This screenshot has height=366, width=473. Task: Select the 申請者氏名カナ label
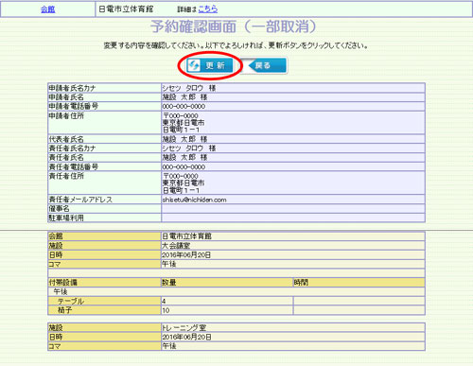click(72, 88)
